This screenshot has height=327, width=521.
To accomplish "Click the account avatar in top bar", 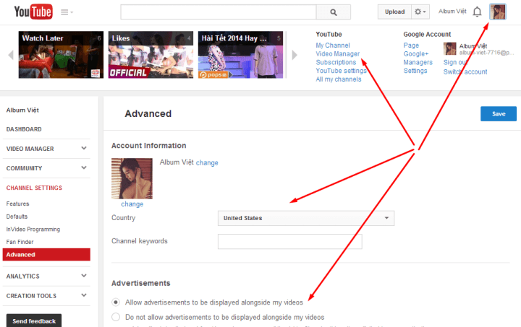I will point(498,12).
